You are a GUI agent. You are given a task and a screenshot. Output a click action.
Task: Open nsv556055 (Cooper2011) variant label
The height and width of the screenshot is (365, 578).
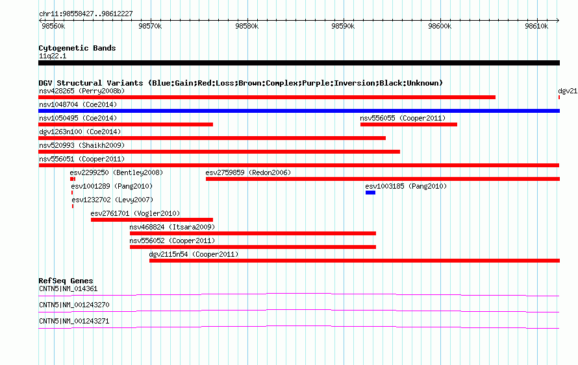coord(403,118)
